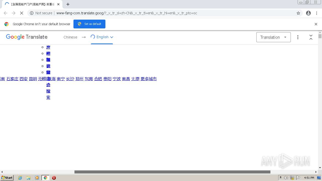The width and height of the screenshot is (322, 181).
Task: Click Set as default browser button
Action: point(89,24)
